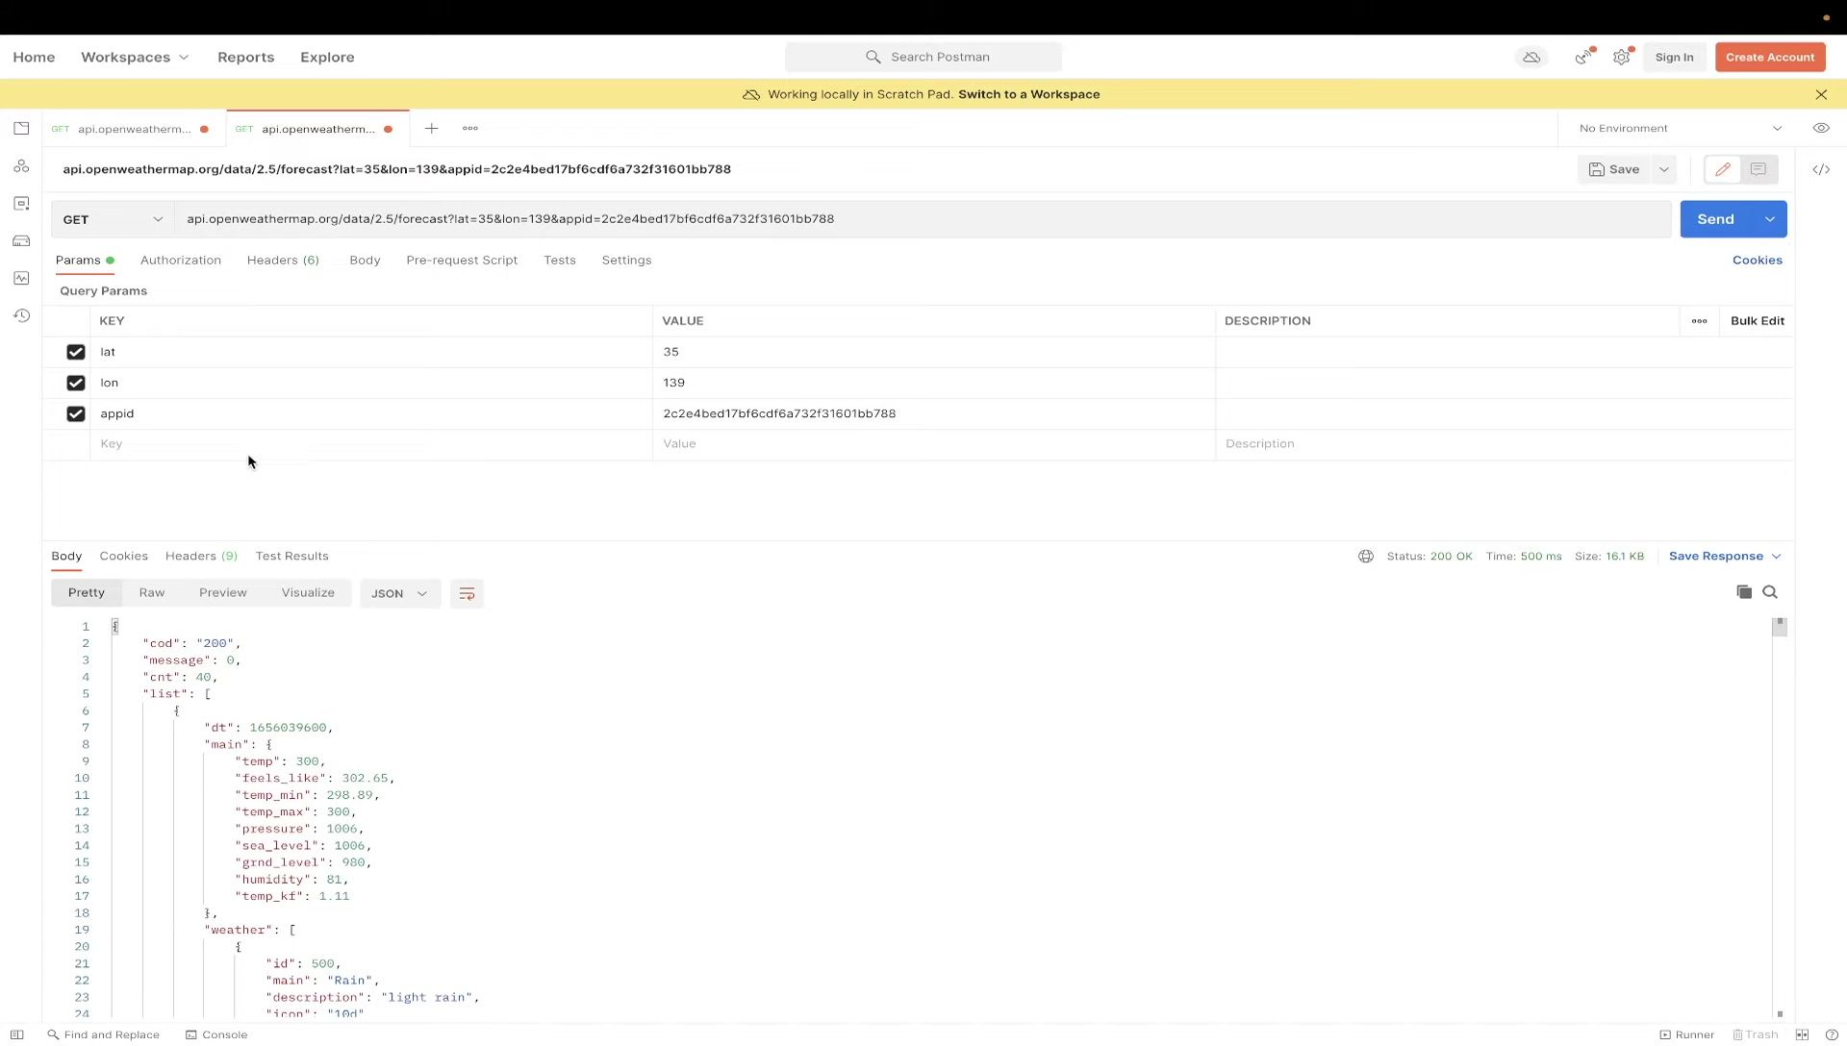Toggle sidebar icon in status bar
1847x1046 pixels.
click(x=17, y=1035)
